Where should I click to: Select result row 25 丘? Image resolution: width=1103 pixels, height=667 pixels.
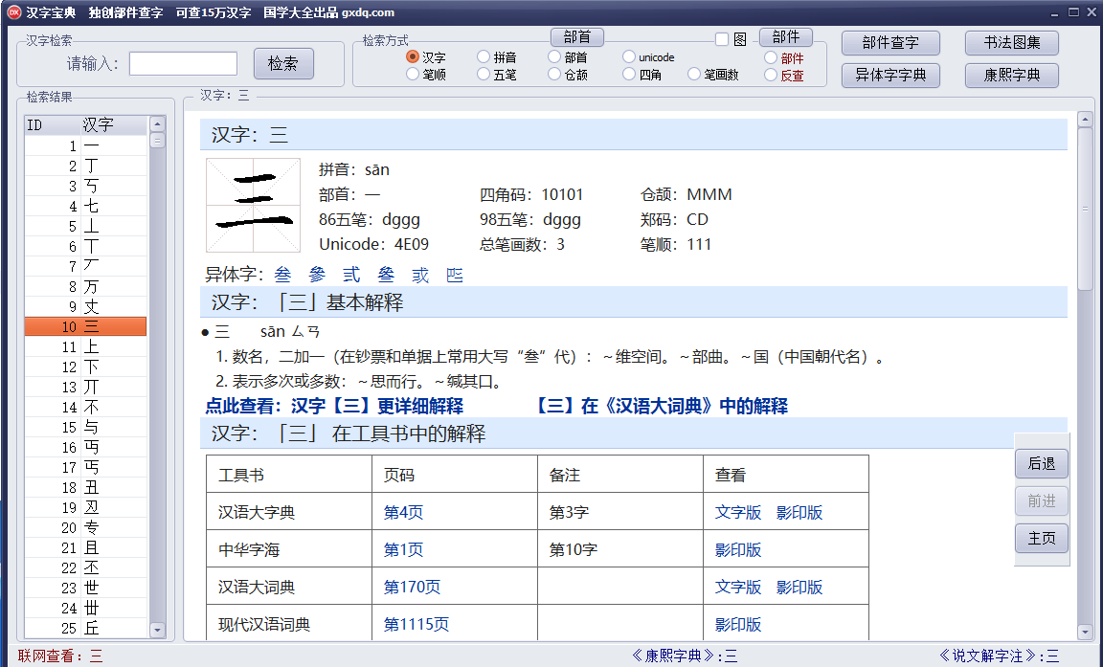[x=86, y=629]
